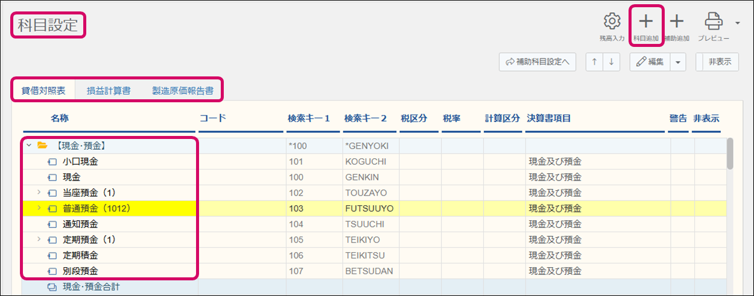
Task: Open the 残高入力 gear icon
Action: click(x=612, y=22)
